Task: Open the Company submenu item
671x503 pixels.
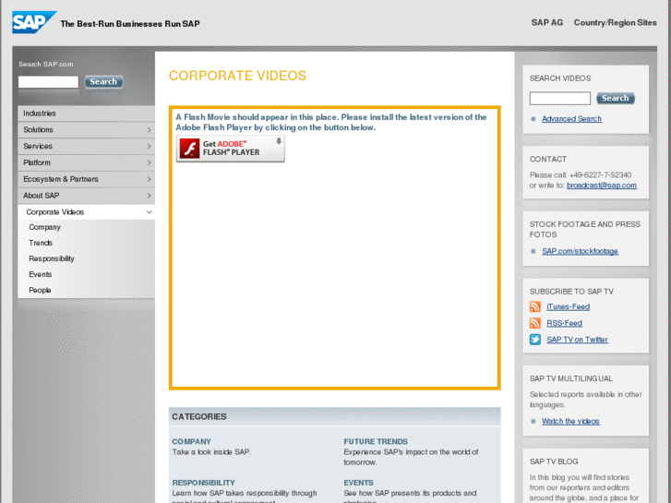Action: coord(44,227)
